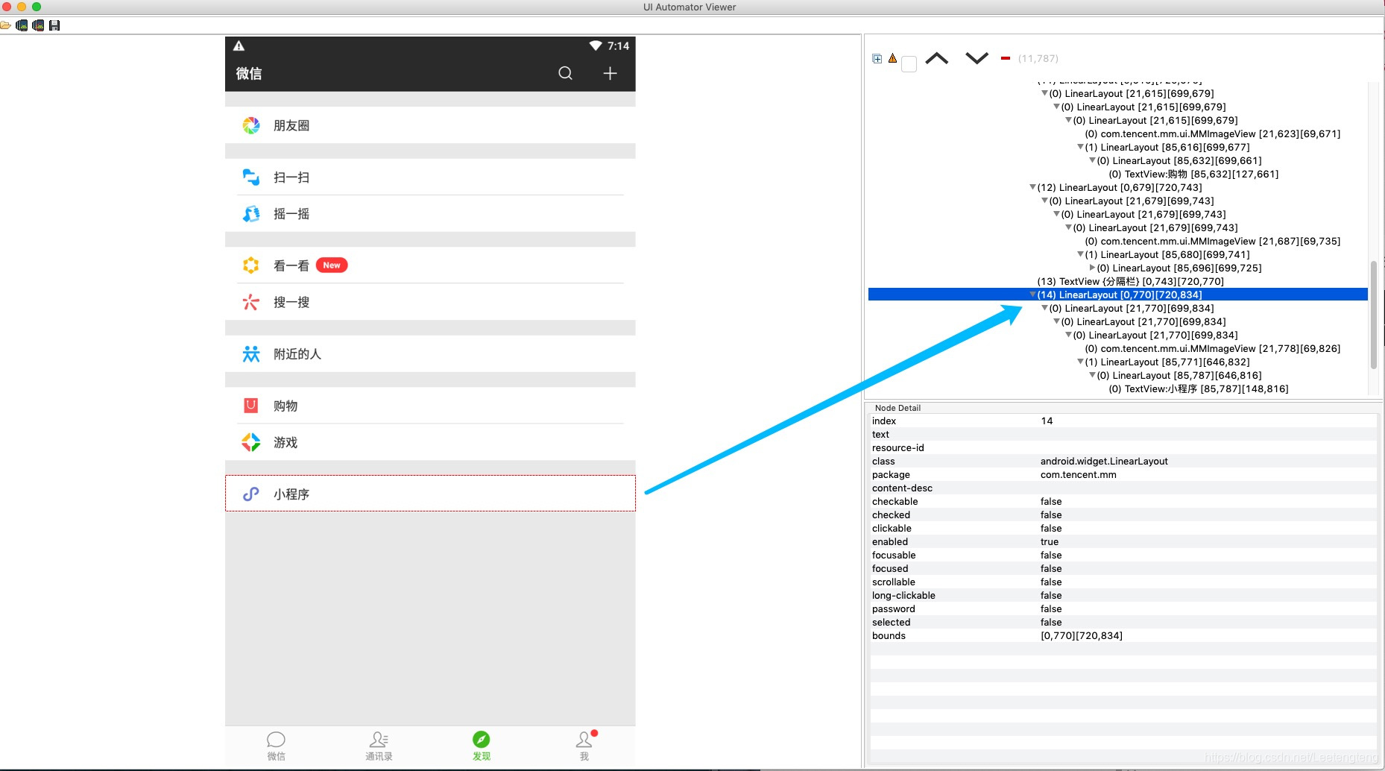Select the 搜一搜 red star icon
The image size is (1385, 771).
[x=251, y=302]
